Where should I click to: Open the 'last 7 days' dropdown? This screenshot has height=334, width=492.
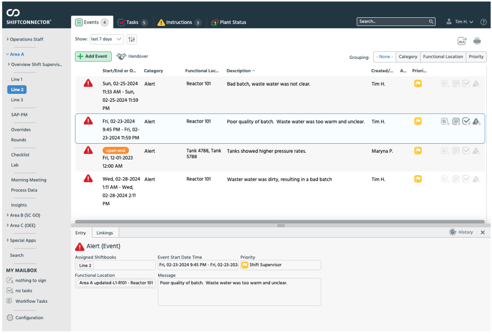106,39
